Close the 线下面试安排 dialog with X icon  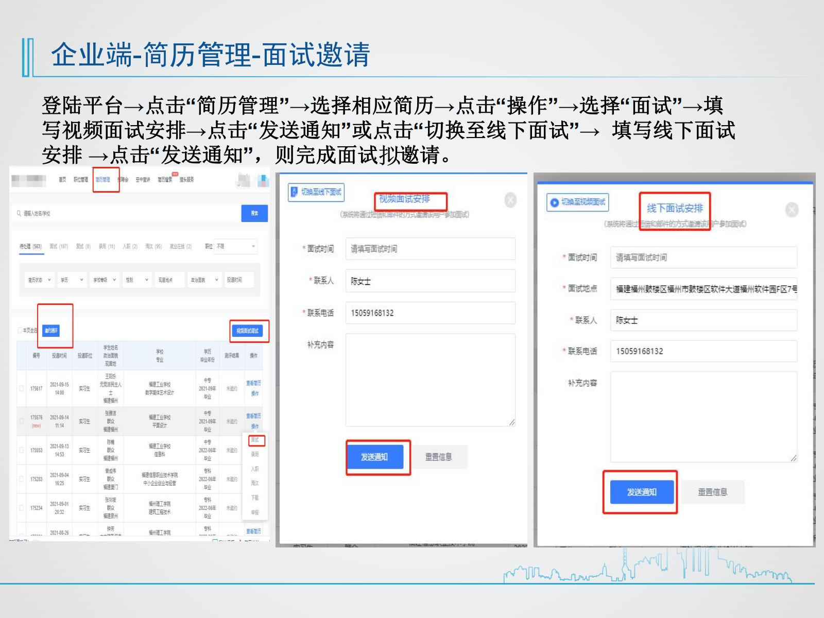point(792,210)
